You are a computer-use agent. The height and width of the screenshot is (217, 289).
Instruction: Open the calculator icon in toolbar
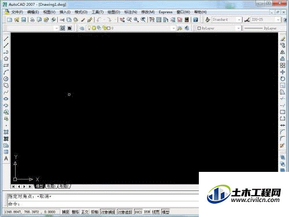[x=187, y=20]
